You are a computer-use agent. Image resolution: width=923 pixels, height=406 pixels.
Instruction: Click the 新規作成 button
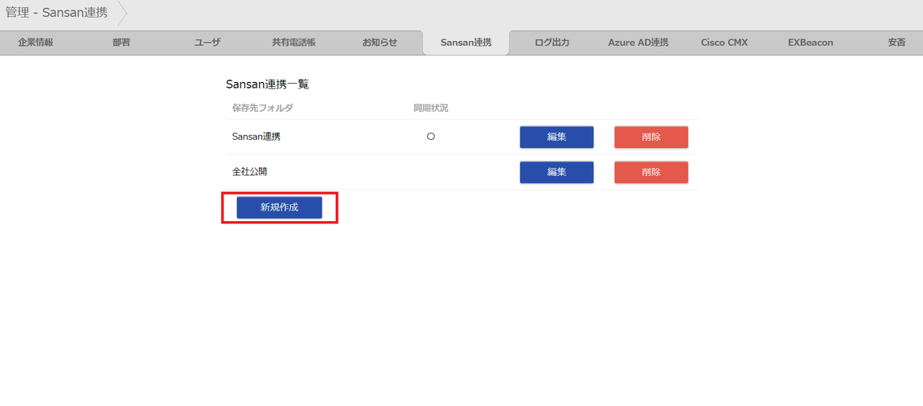tap(280, 207)
